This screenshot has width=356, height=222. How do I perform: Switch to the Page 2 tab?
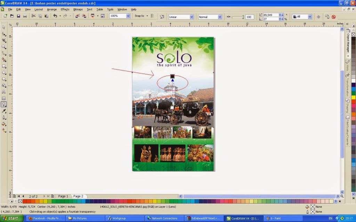[x=78, y=196]
